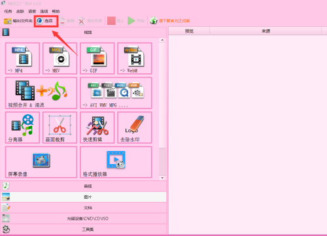Click the down arrow of the video panel scrollbar
The height and width of the screenshot is (236, 327).
tap(162, 178)
